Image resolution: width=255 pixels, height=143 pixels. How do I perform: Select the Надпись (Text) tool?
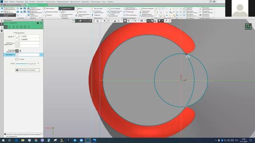click(x=96, y=15)
